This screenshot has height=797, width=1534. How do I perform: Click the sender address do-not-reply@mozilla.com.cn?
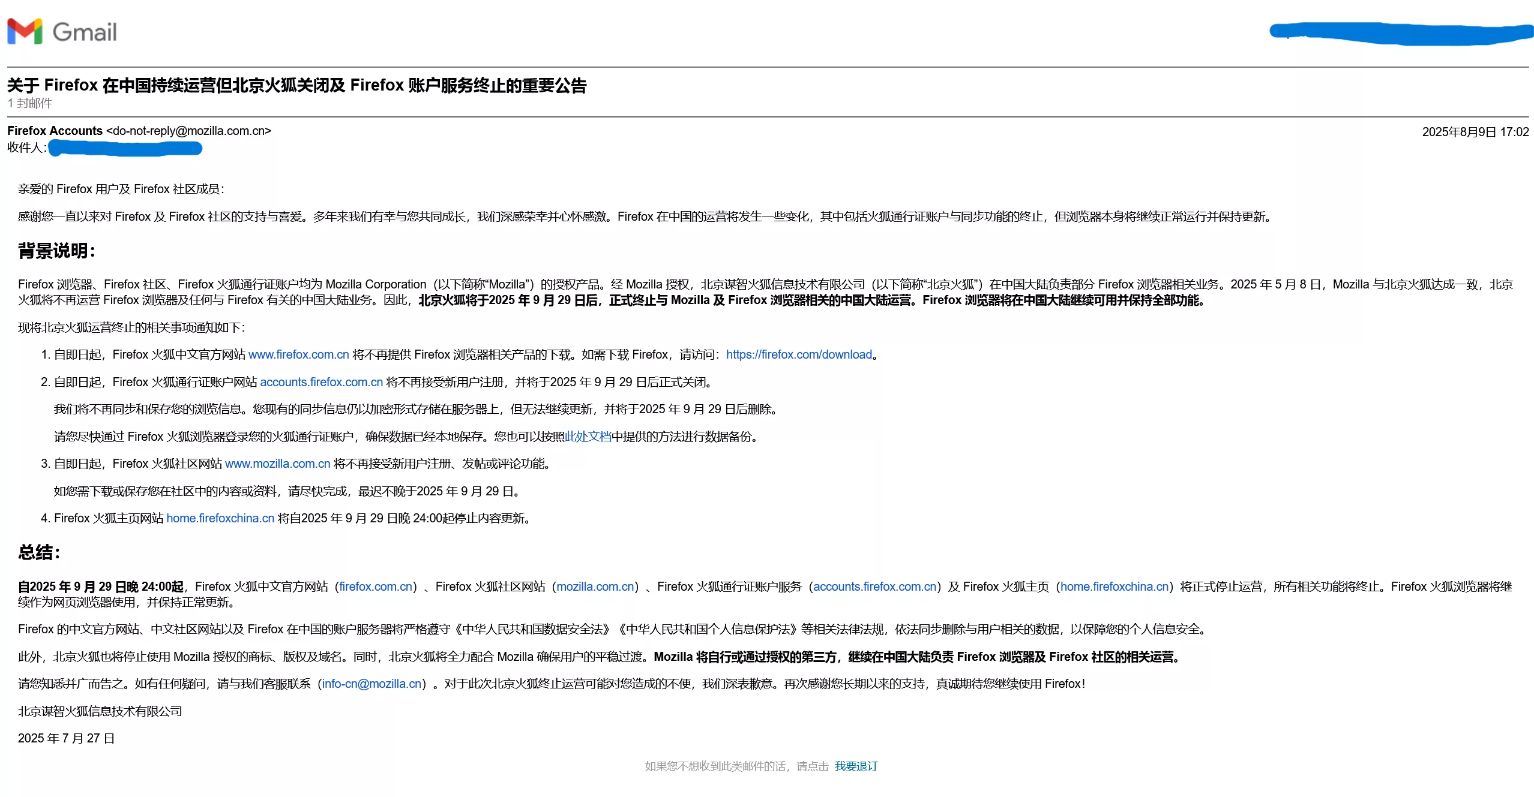[188, 131]
